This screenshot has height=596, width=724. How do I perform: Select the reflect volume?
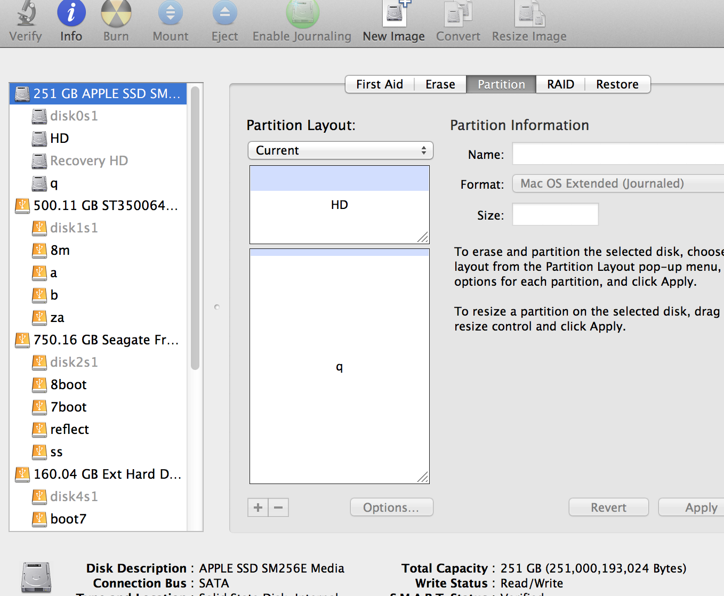click(98, 430)
